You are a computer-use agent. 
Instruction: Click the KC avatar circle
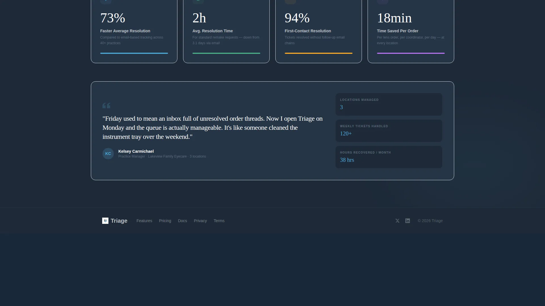(x=108, y=154)
